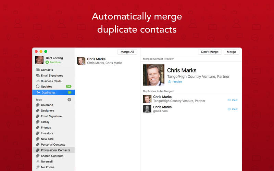Screen dimensions: 274x171
Task: Select Duplicates in the sidebar
Action: [x=53, y=92]
